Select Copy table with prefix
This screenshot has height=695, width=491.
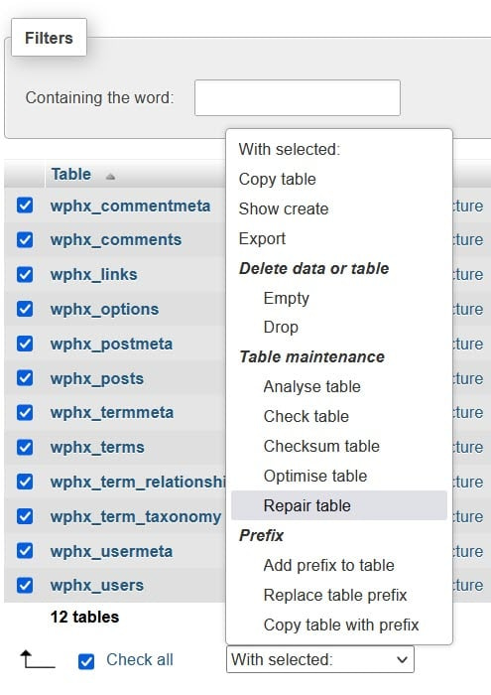point(339,625)
